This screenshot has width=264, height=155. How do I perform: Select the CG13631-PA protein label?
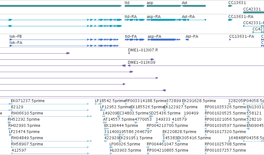click(242, 37)
